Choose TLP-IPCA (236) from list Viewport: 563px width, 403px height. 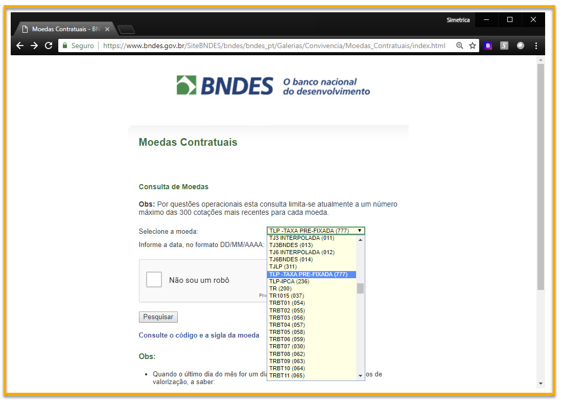click(312, 281)
